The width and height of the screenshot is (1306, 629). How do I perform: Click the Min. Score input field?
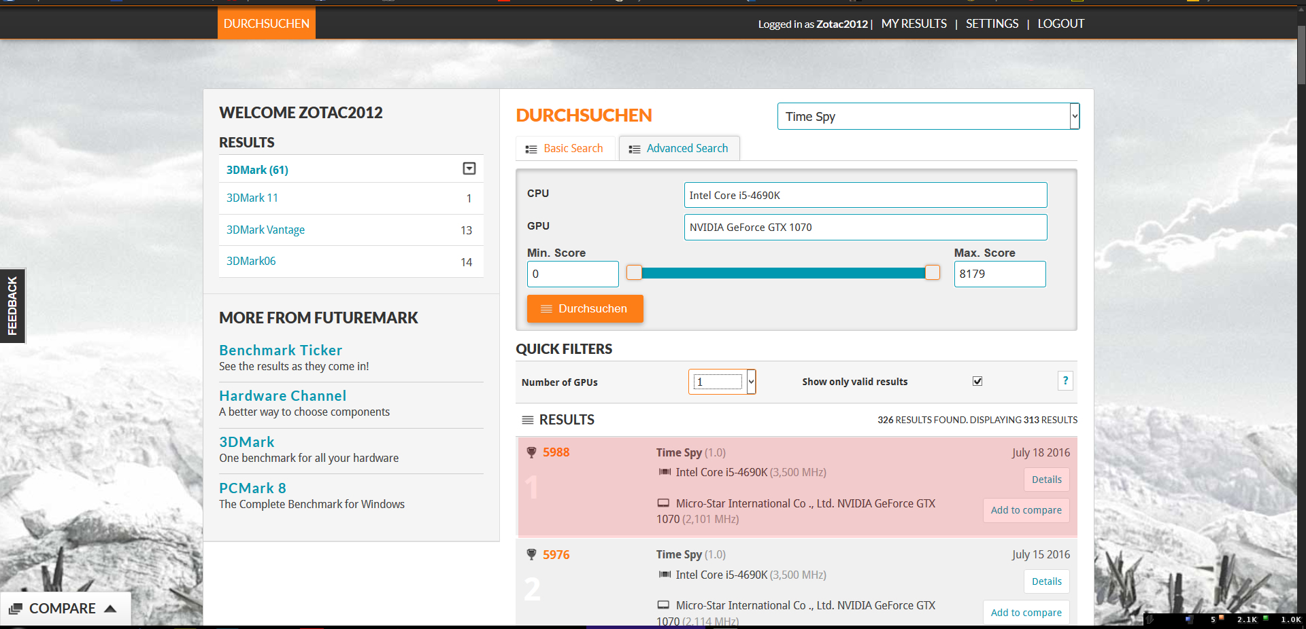pos(573,274)
